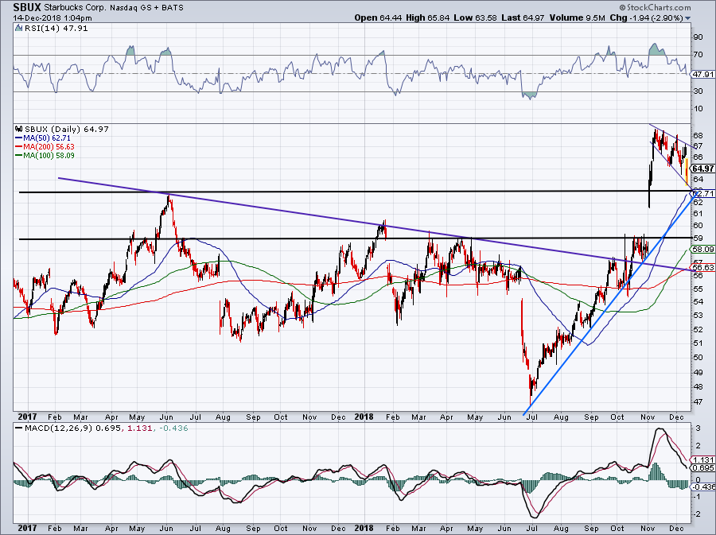Click the Volume 9.5M figure
Image resolution: width=716 pixels, height=535 pixels.
coord(578,17)
